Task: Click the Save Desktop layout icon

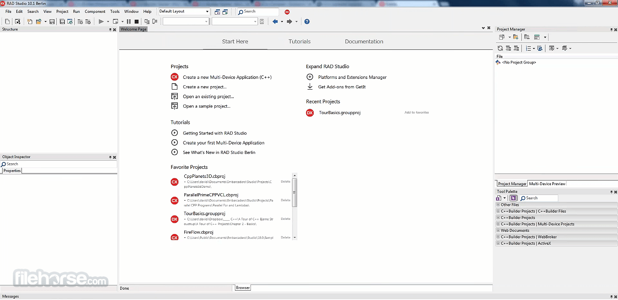Action: click(217, 12)
